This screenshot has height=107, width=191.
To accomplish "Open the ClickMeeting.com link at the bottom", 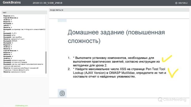I will click(21, 106).
